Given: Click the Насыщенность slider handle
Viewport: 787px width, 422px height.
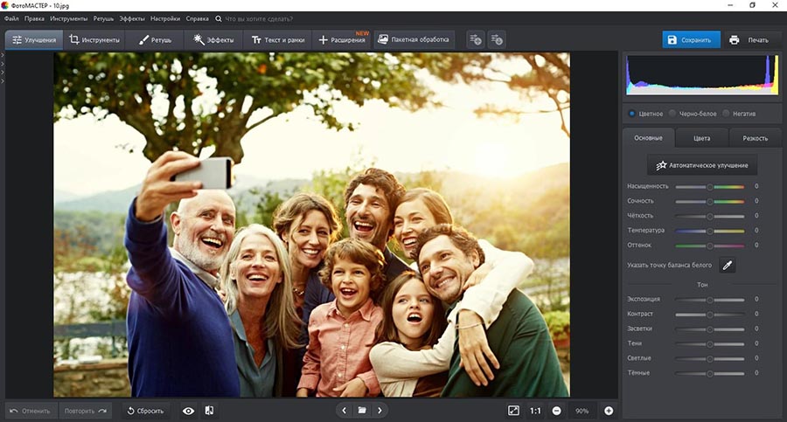Looking at the screenshot, I should point(710,187).
